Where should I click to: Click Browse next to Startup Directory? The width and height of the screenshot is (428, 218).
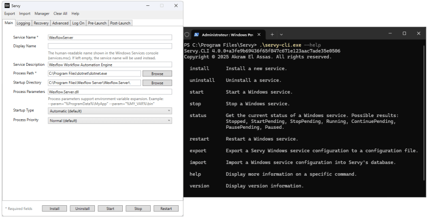pos(157,83)
